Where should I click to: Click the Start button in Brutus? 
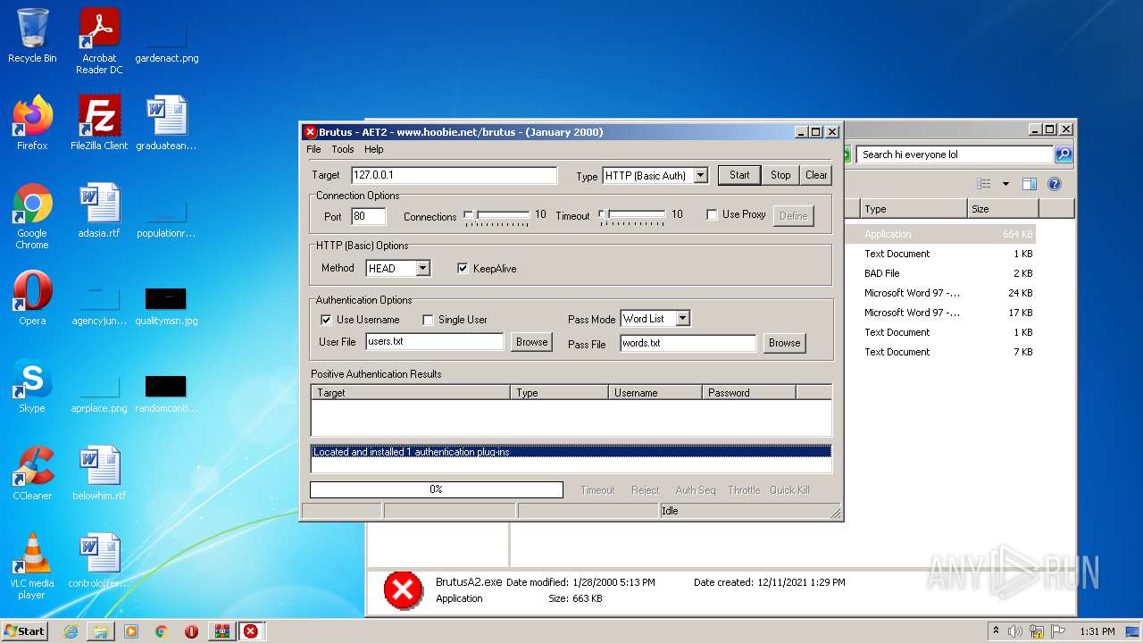pyautogui.click(x=739, y=175)
